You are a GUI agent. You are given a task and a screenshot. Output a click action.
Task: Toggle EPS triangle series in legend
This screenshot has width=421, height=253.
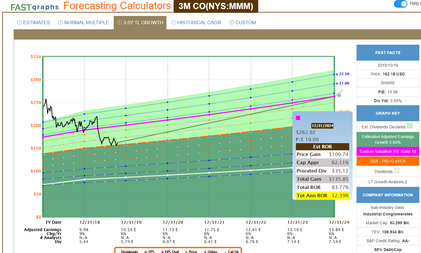pyautogui.click(x=149, y=252)
